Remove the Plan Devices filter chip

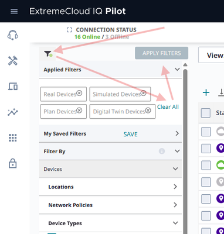[x=79, y=111]
